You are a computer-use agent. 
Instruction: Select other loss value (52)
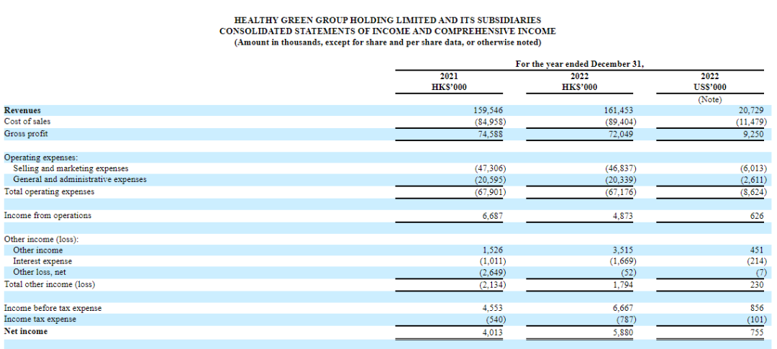click(627, 273)
